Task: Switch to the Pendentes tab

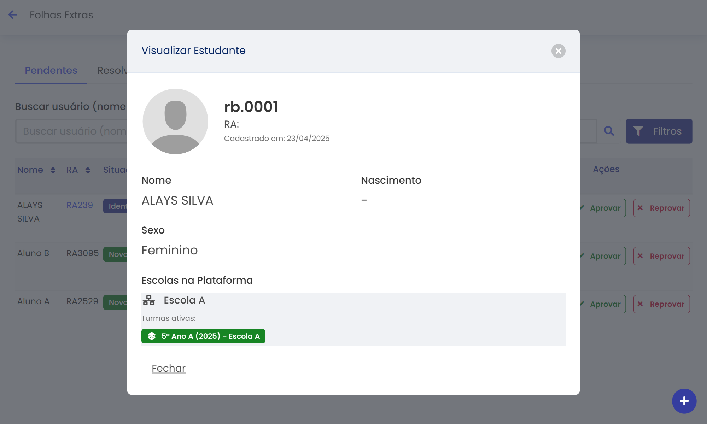Action: (x=51, y=71)
